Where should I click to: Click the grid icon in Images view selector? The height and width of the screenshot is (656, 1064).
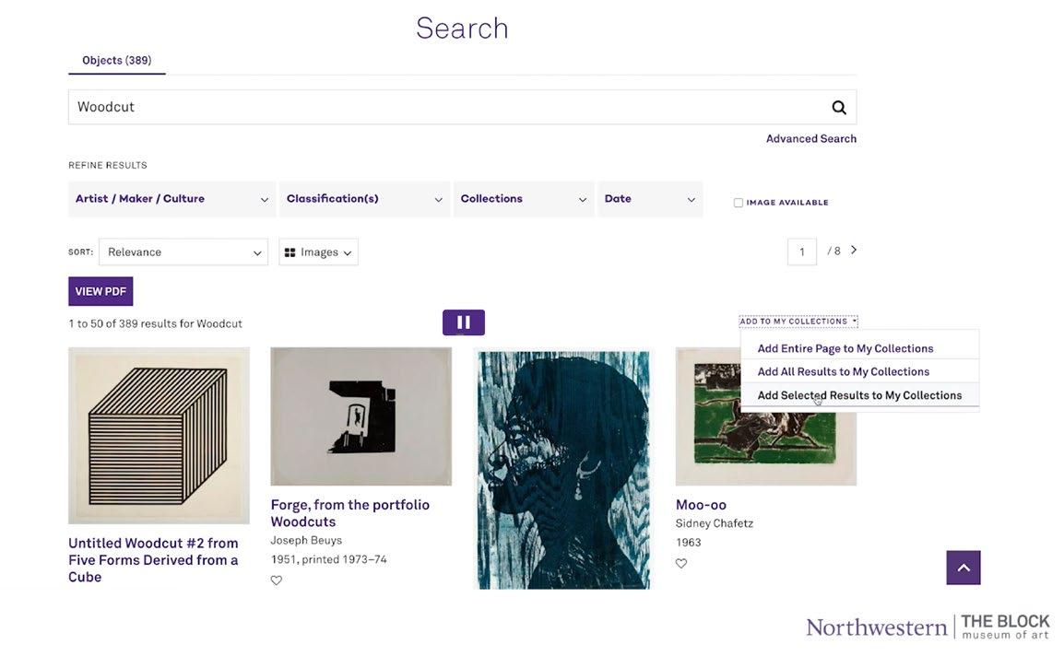(x=290, y=252)
